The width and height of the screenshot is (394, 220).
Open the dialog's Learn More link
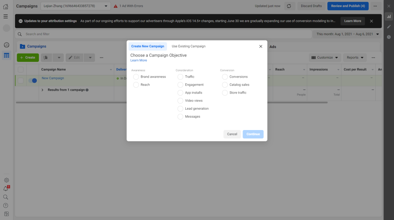click(x=139, y=60)
